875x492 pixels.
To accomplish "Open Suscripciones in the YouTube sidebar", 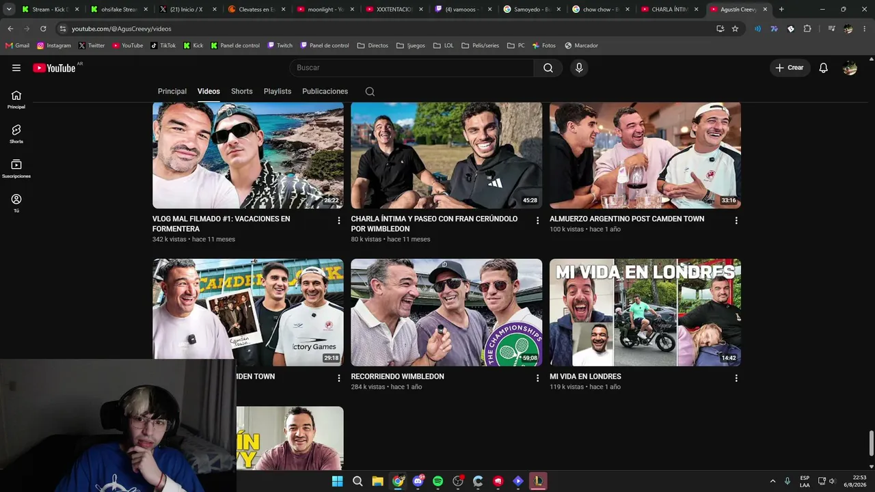I will point(16,169).
